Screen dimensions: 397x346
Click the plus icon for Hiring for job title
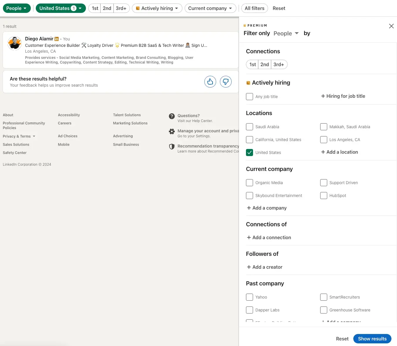[323, 96]
